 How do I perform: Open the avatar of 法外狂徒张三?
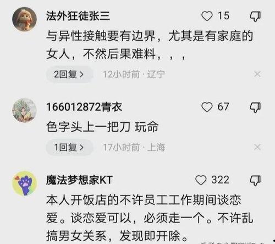click(x=24, y=19)
